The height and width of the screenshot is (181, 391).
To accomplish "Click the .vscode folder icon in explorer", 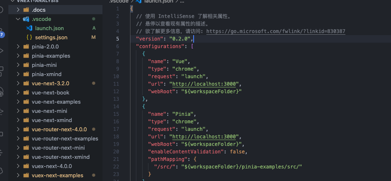I will click(26, 19).
